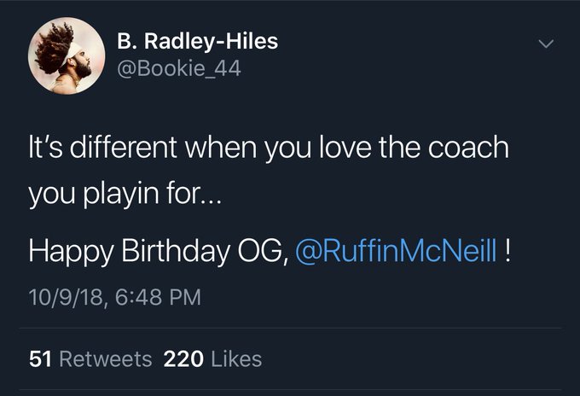Tap the word "Retweets"
This screenshot has width=580, height=396.
point(104,358)
